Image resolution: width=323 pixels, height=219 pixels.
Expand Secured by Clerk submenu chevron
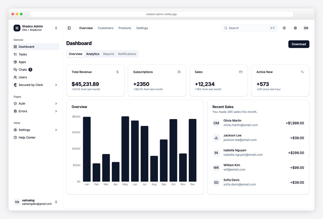[x=56, y=85]
